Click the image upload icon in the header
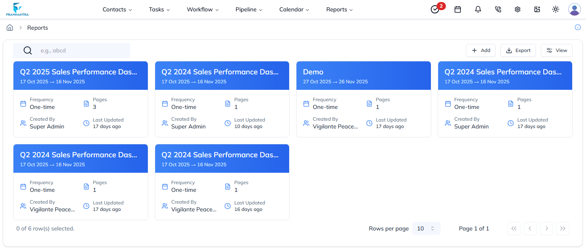Screen dimensions: 586x252 [x=537, y=9]
